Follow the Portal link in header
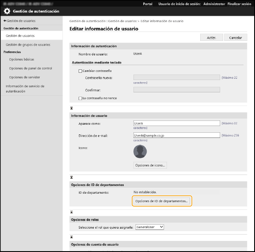Viewport: 255px width, 252px height. click(148, 4)
